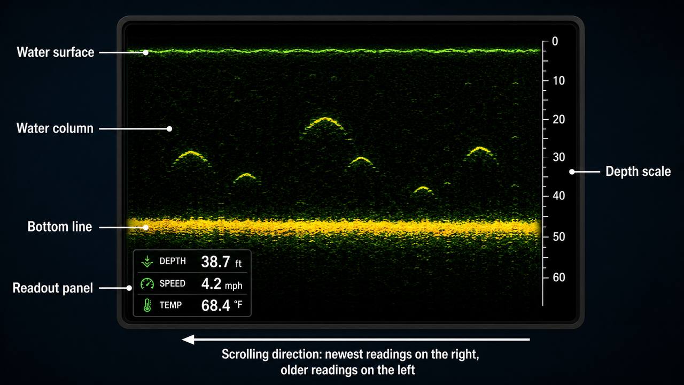Viewport: 684px width, 385px height.
Task: Click the 30 mark on depth scale
Action: coord(558,157)
